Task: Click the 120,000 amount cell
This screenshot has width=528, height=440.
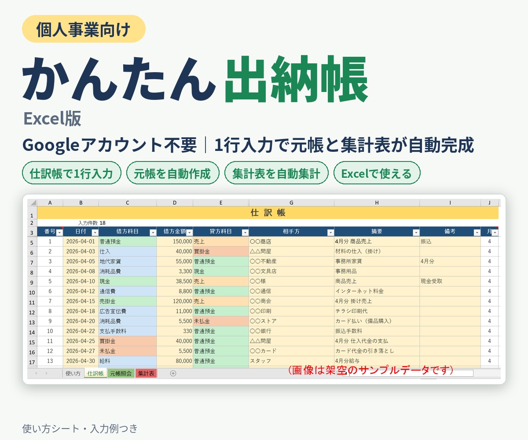Action: pos(175,301)
